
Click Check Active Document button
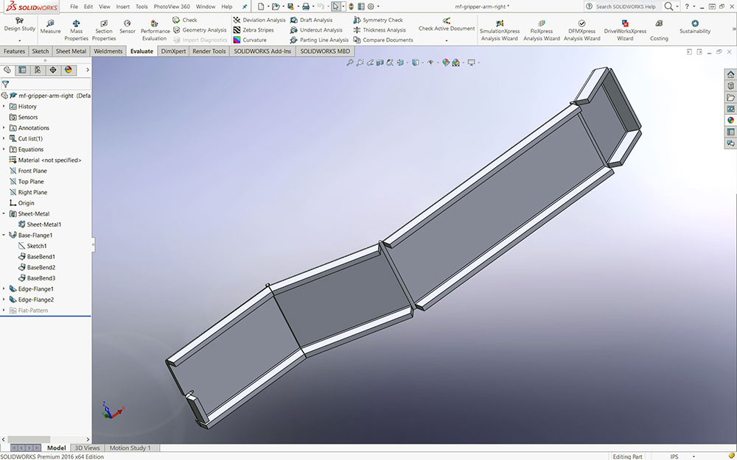tap(447, 25)
